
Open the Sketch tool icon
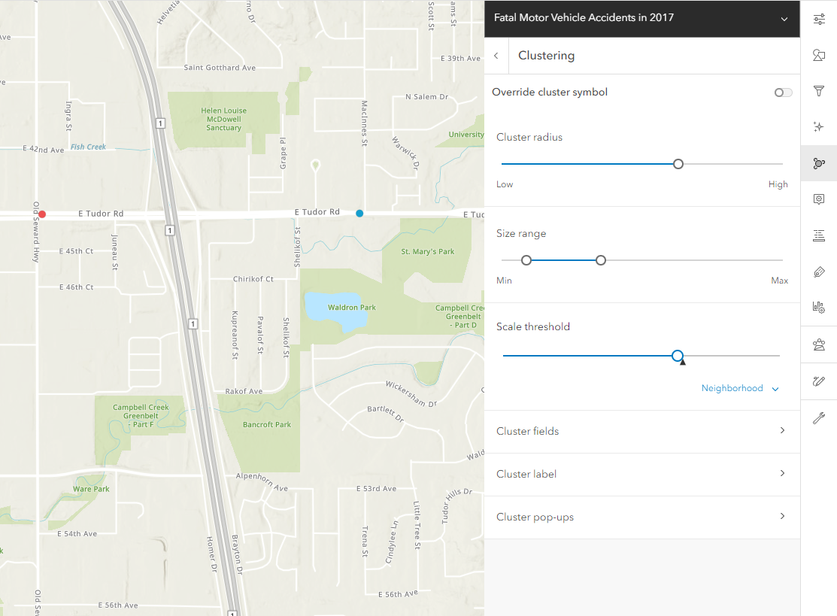pos(819,381)
